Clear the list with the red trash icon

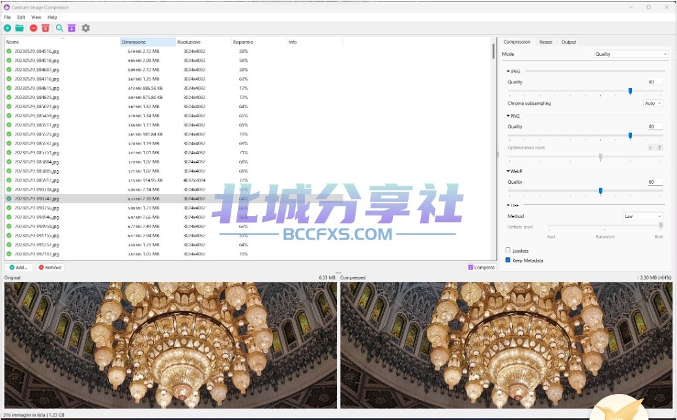(x=46, y=28)
